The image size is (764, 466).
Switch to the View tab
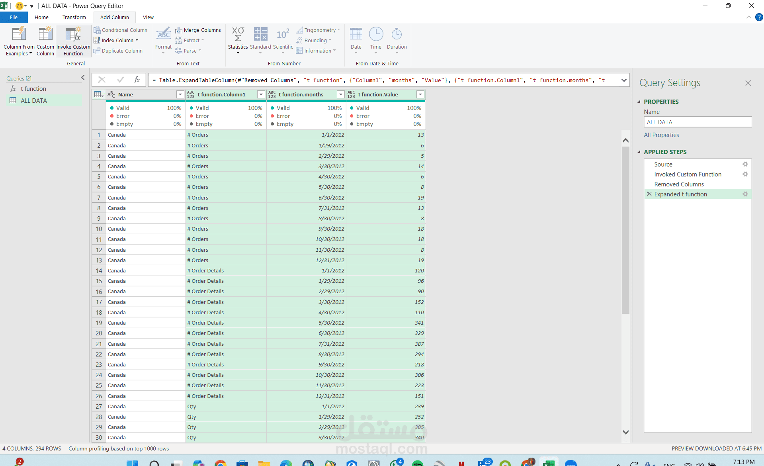(148, 17)
